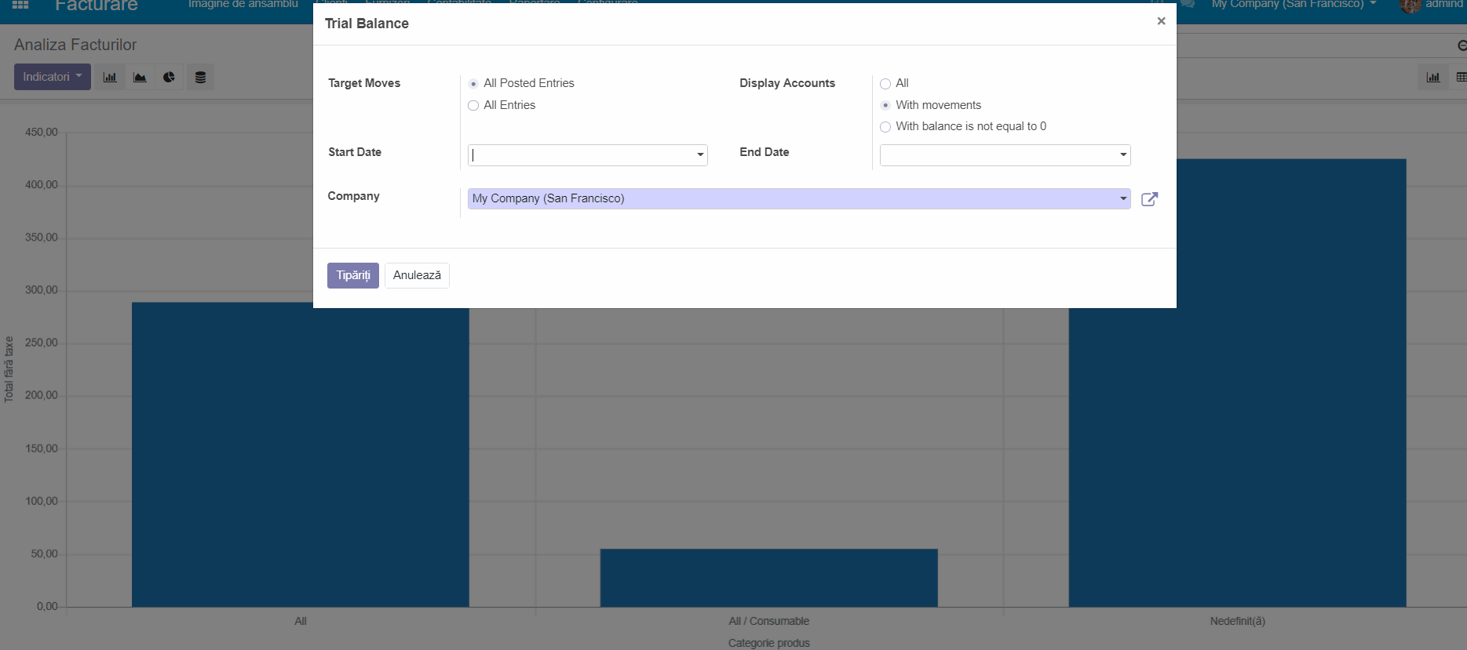Viewport: 1467px width, 650px height.
Task: Click the Start Date label
Action: (x=355, y=152)
